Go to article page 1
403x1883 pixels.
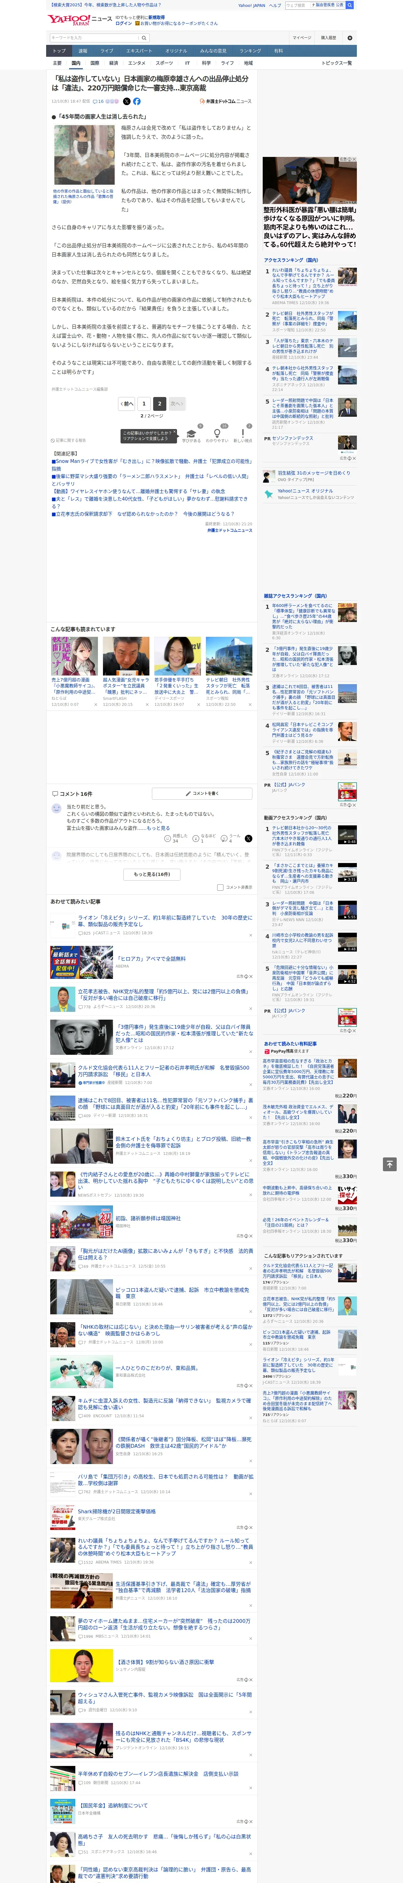(143, 404)
